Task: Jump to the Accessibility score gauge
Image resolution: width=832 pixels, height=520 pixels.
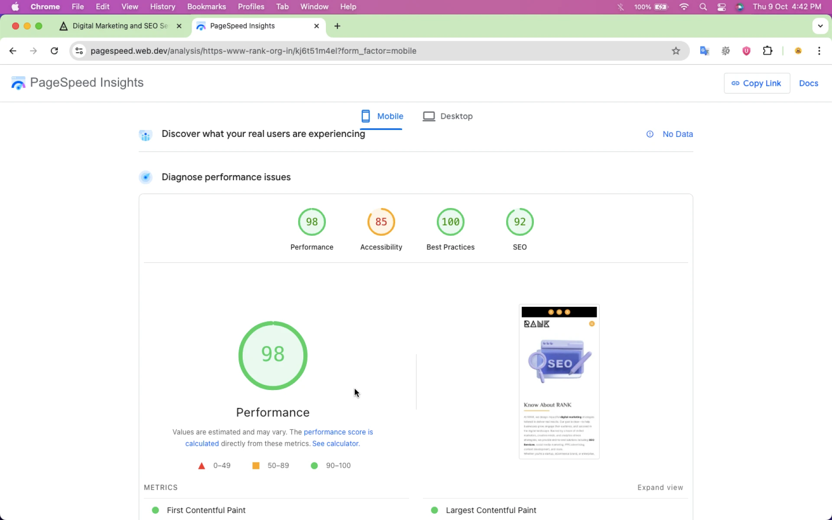Action: point(381,222)
